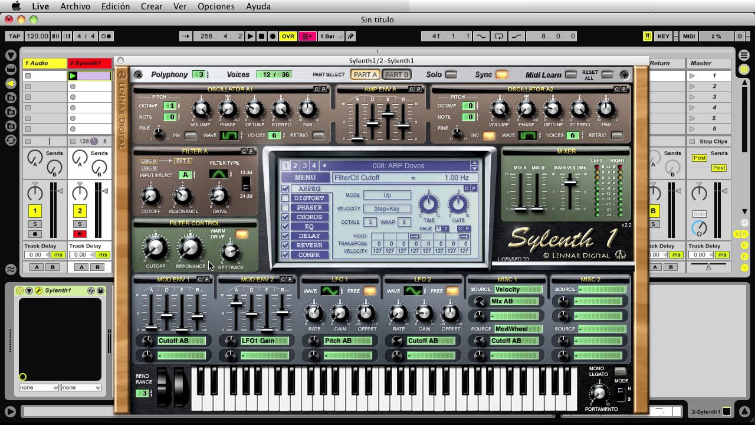
Task: Select PART A in Sylenth1
Action: [x=366, y=74]
